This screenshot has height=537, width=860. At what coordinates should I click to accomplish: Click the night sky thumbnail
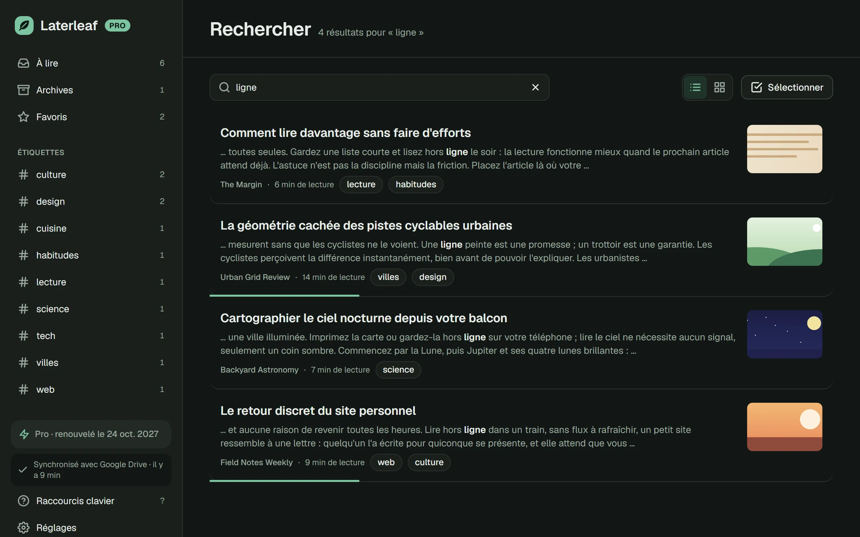pyautogui.click(x=784, y=335)
